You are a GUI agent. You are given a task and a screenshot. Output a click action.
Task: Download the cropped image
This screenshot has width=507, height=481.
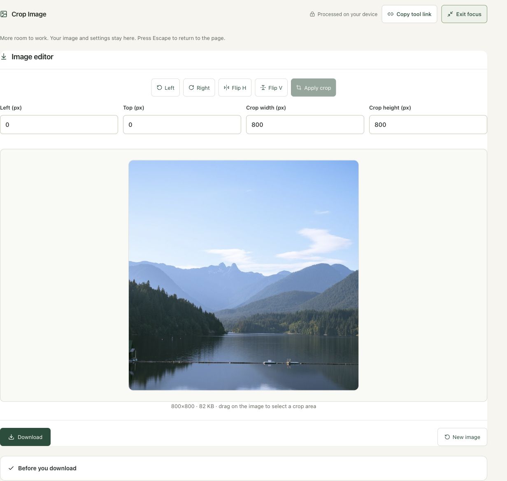pyautogui.click(x=25, y=437)
